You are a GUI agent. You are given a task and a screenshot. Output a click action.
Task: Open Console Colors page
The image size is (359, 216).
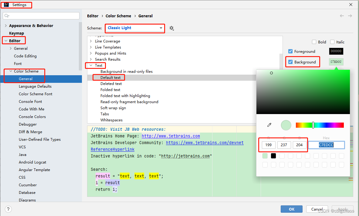click(32, 117)
